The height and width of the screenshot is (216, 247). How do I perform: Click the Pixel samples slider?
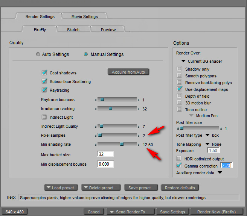117,135
